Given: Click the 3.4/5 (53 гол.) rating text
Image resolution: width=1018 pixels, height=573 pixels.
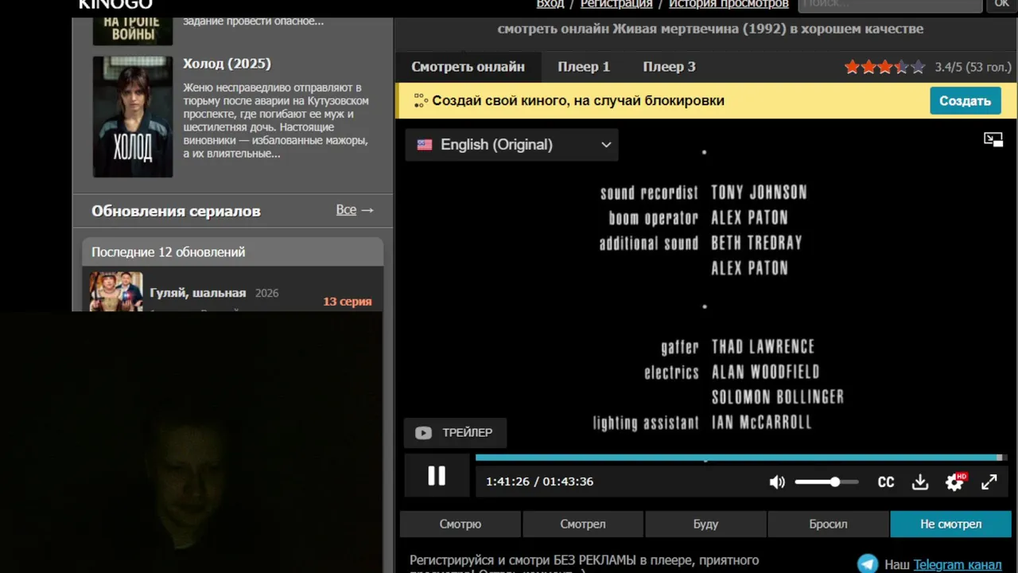Looking at the screenshot, I should click(973, 68).
